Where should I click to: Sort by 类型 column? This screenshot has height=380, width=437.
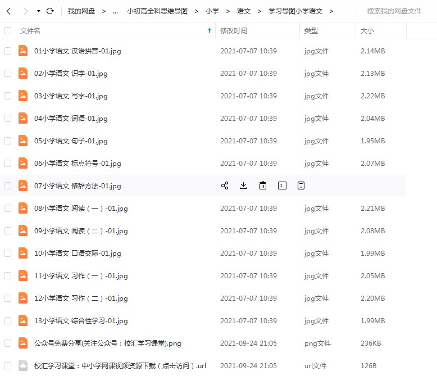click(x=311, y=31)
